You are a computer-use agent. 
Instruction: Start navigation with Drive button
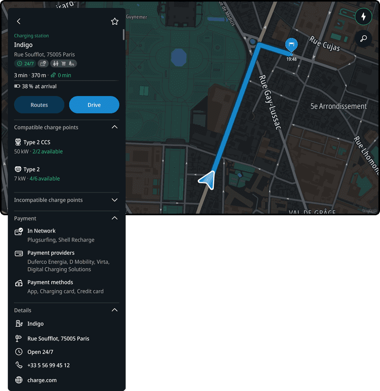pos(94,105)
